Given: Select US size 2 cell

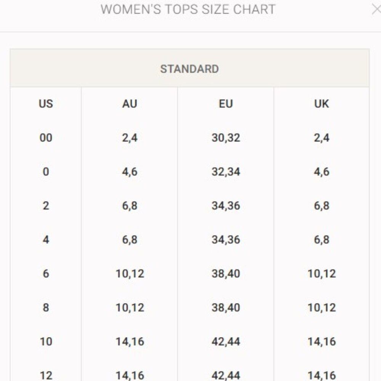Looking at the screenshot, I should point(46,206).
